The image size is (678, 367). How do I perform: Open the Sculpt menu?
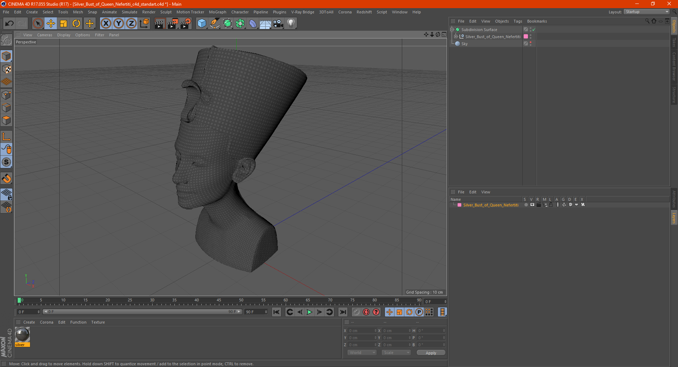166,12
